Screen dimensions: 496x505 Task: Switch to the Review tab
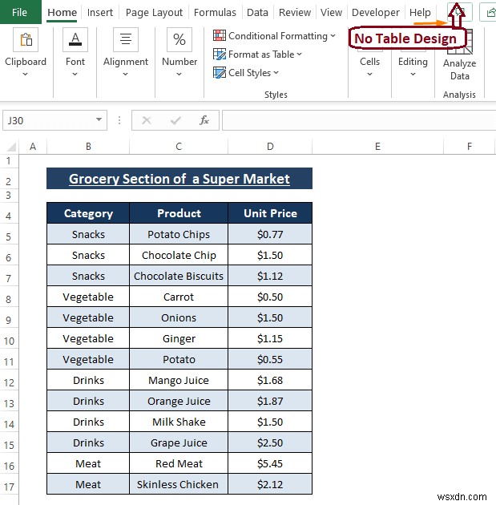(295, 12)
